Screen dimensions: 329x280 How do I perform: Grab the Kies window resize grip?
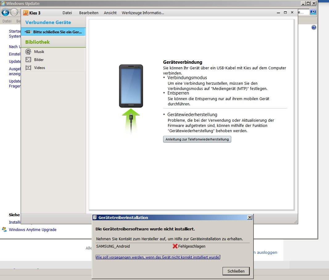click(x=296, y=222)
